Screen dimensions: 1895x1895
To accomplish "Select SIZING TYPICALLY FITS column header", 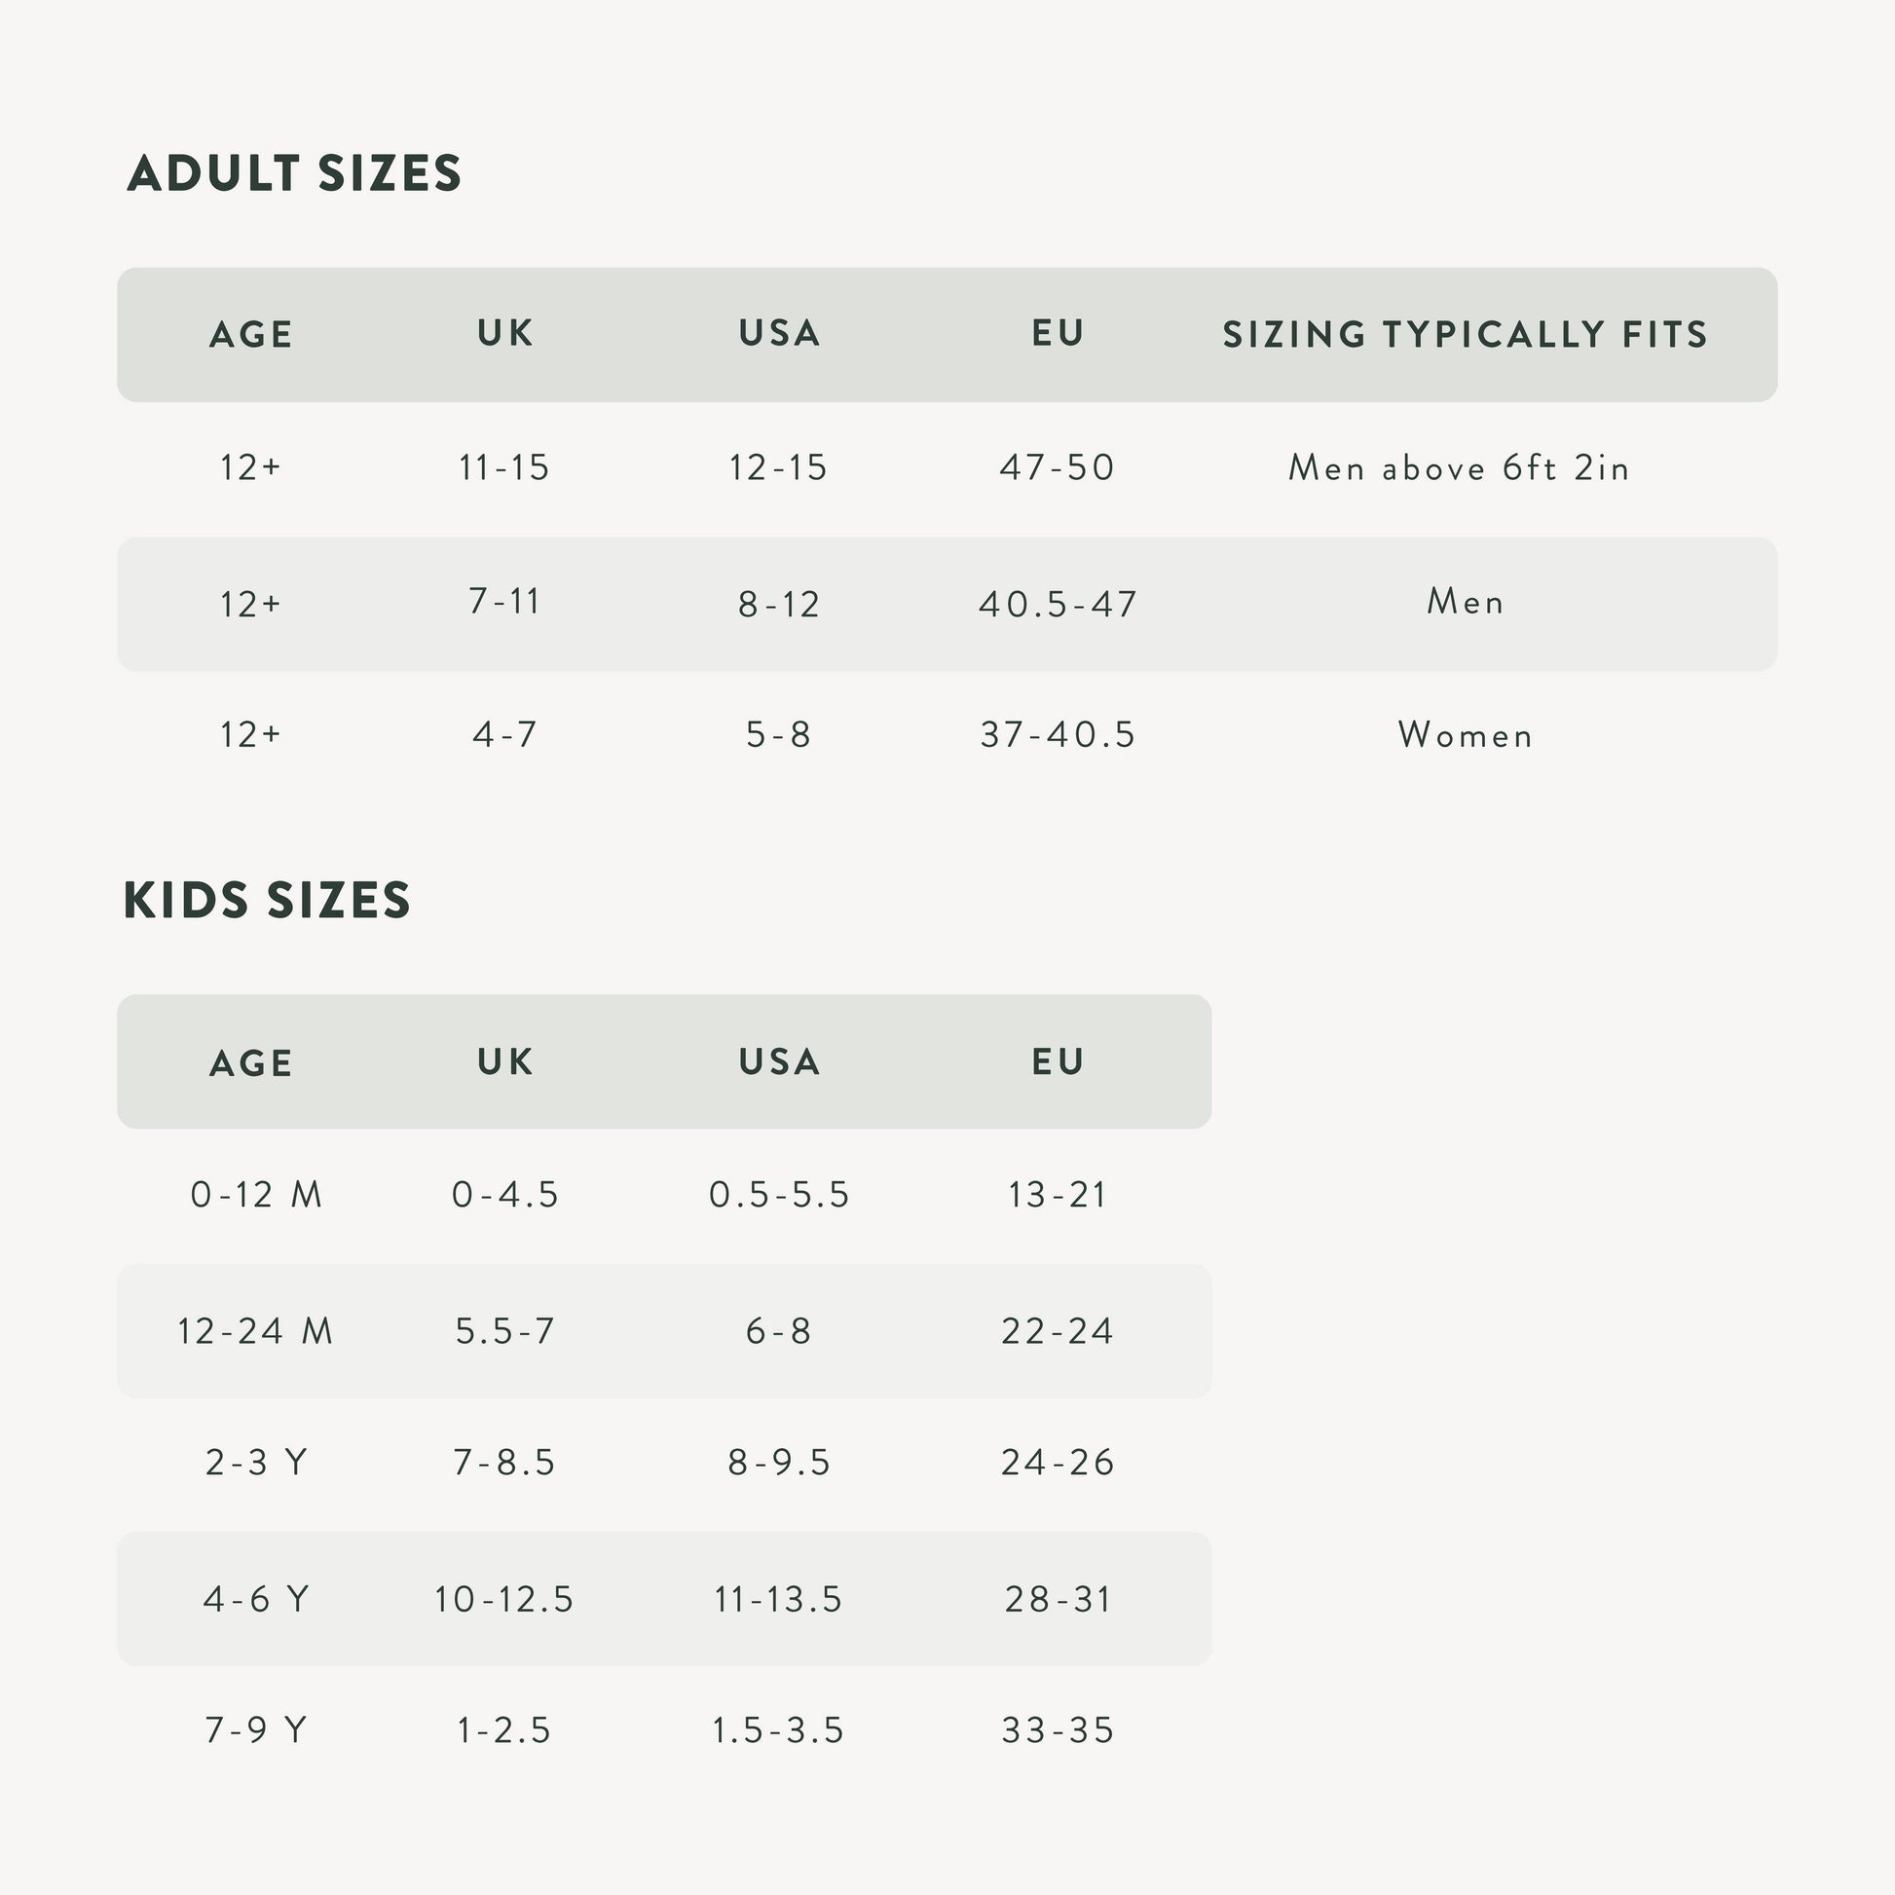I will click(x=1465, y=334).
